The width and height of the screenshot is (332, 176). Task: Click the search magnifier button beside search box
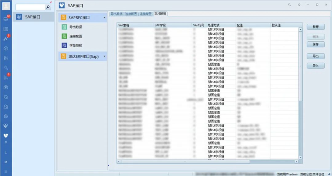tap(48, 7)
